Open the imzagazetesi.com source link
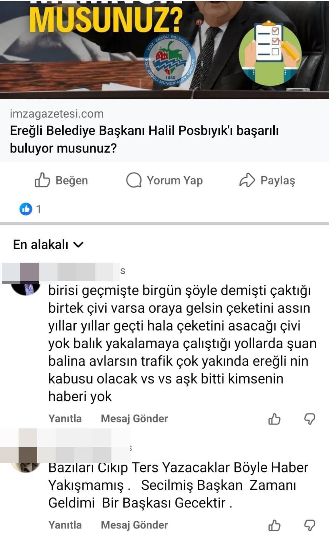Screen dimensions: 329x546 pos(57,114)
